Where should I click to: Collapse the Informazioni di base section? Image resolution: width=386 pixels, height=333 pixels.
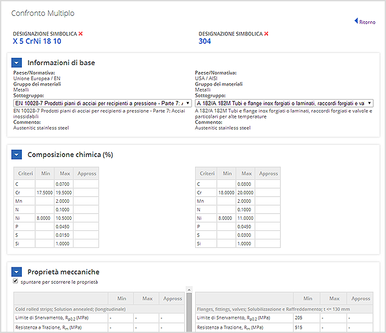coord(16,63)
